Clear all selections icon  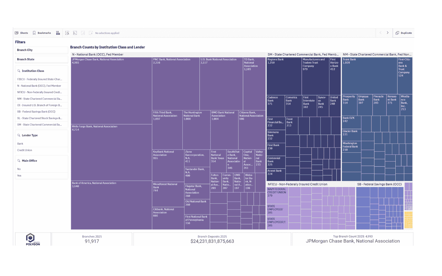point(91,33)
